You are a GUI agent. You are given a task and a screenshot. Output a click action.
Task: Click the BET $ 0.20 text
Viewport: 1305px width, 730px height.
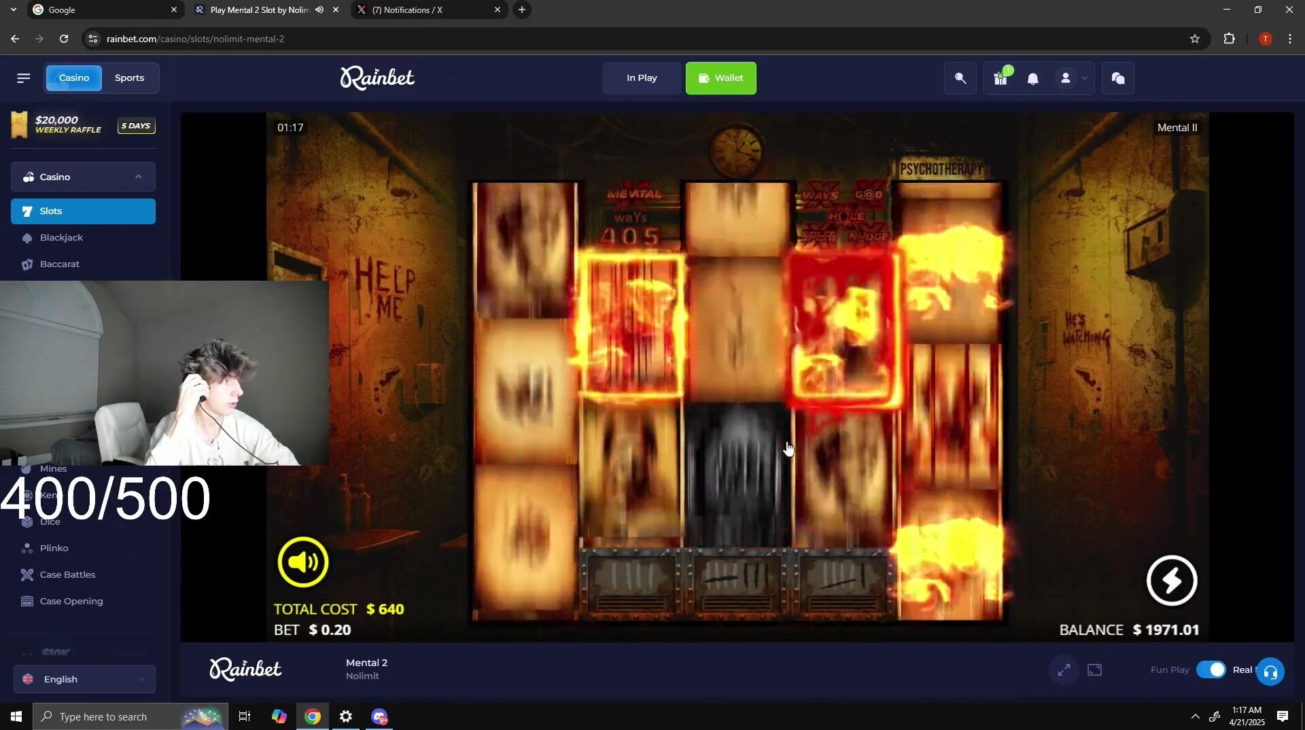[x=312, y=630]
